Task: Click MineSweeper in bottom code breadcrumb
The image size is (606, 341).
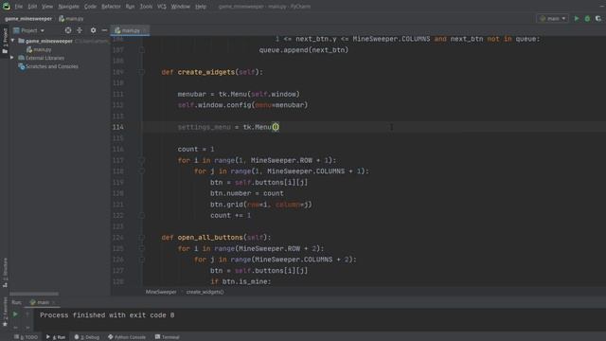Action: [161, 292]
